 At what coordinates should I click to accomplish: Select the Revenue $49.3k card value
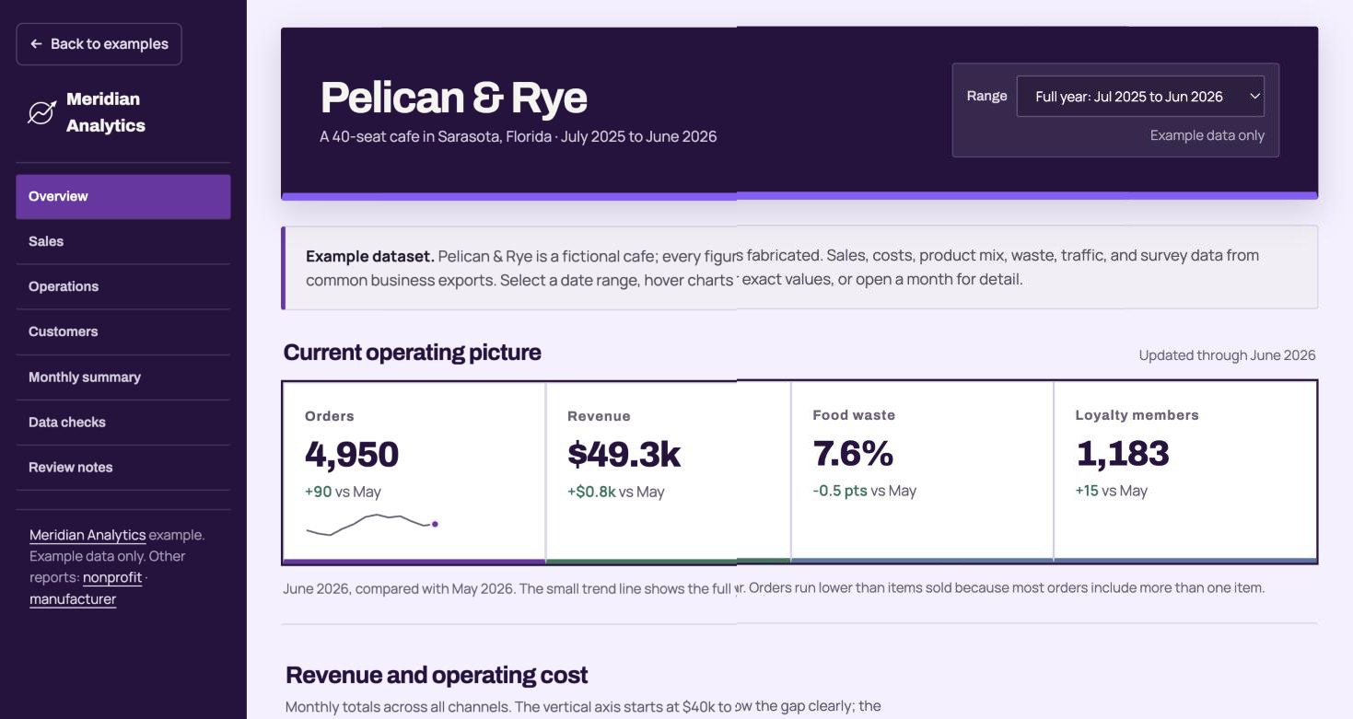tap(624, 455)
